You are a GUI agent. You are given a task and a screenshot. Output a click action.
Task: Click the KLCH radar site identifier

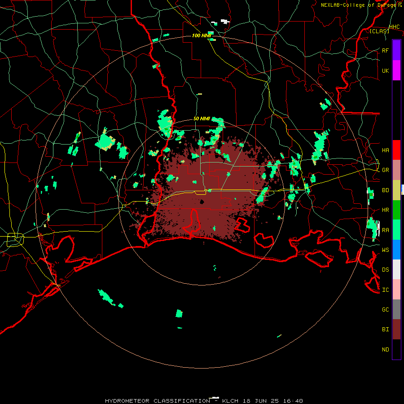[x=231, y=401]
